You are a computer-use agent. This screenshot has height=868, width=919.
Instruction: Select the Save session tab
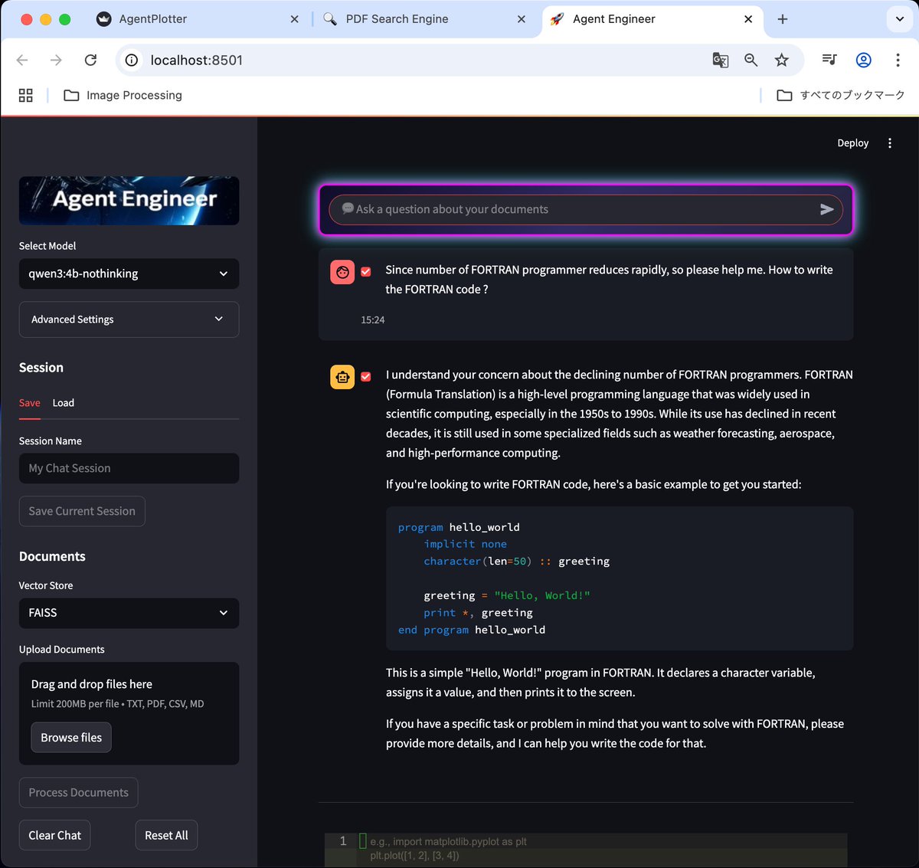(x=30, y=403)
